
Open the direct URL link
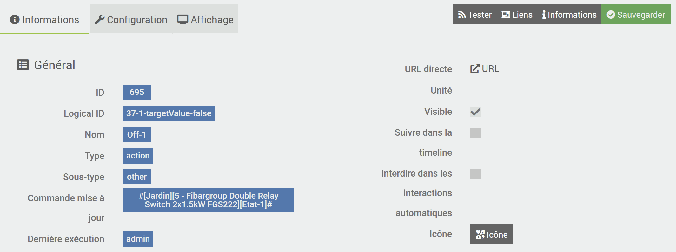[485, 69]
